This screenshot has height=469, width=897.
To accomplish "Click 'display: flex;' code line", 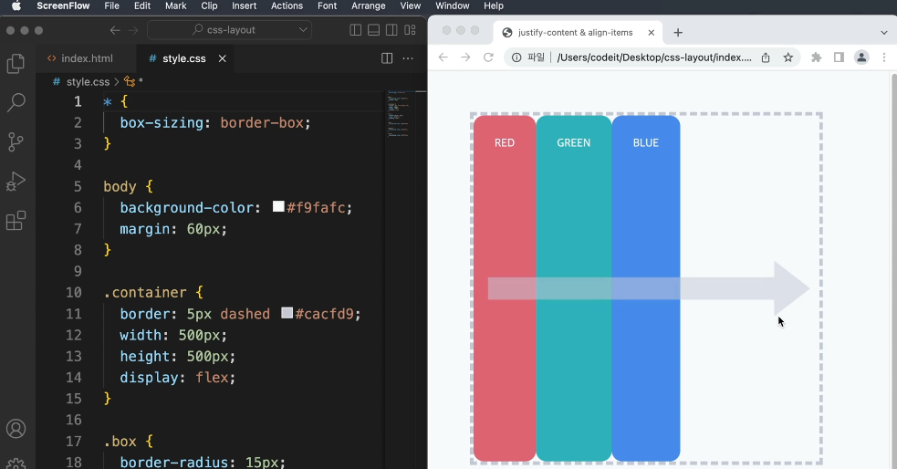I will click(x=177, y=378).
